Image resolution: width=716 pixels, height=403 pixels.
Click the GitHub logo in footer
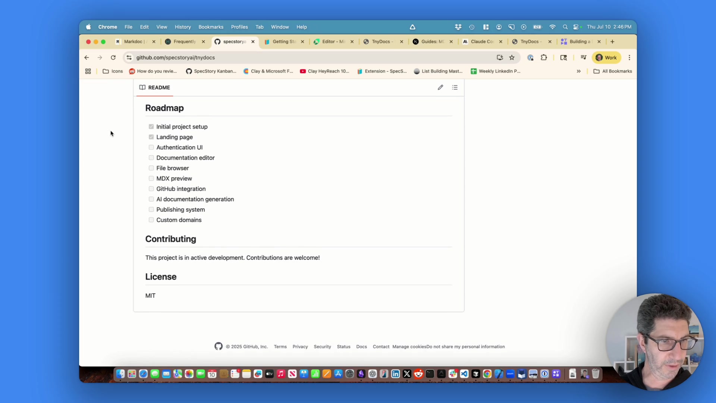click(x=219, y=346)
